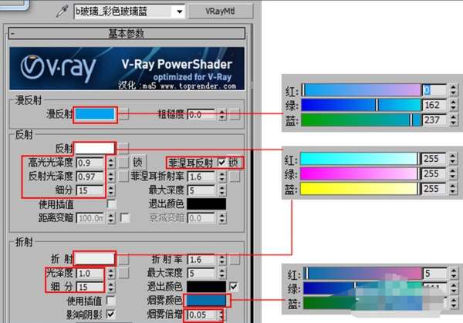
Task: Toggle reflection 使用插值 checkbox
Action: 111,204
